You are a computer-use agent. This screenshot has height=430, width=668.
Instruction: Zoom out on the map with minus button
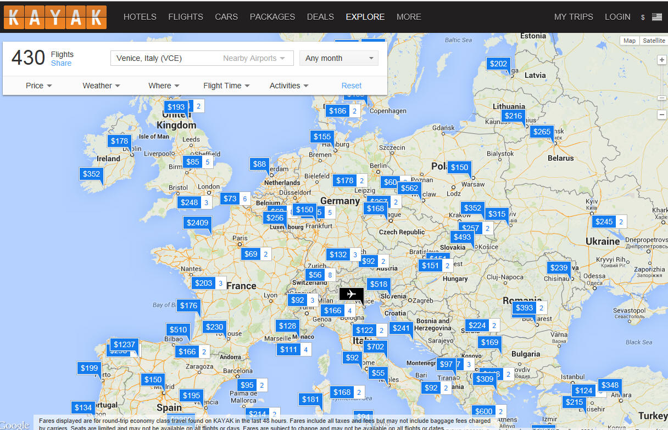(663, 115)
